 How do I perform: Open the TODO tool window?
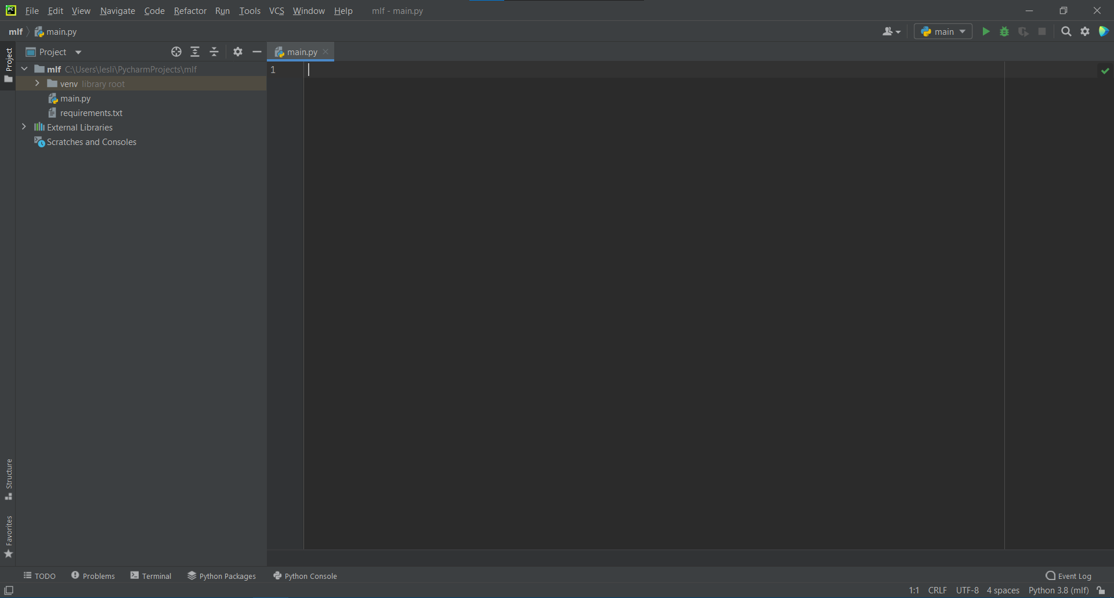point(39,576)
